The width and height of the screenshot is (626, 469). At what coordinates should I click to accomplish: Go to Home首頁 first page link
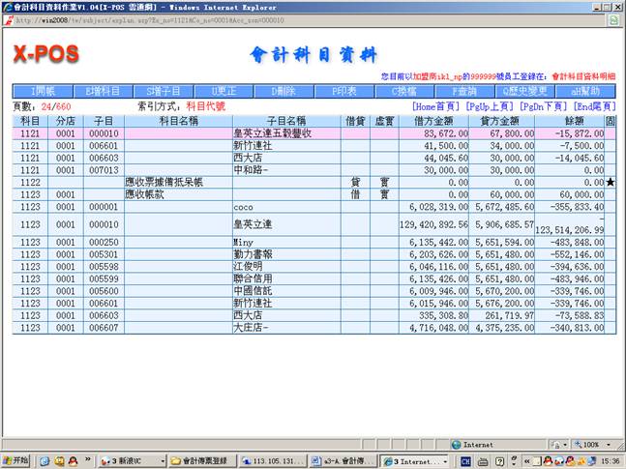tap(436, 105)
